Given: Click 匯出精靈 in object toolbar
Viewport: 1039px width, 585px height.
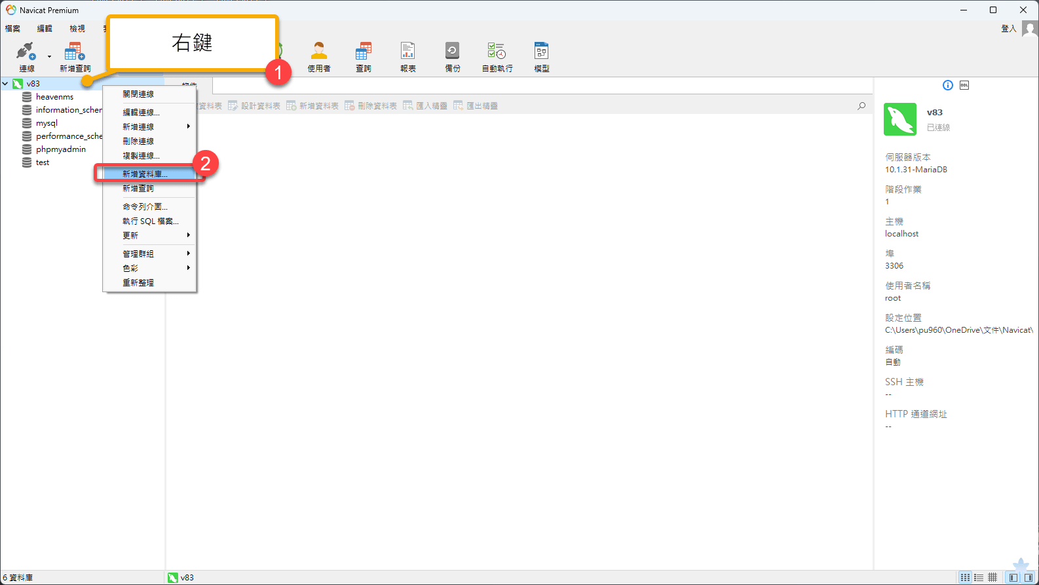Looking at the screenshot, I should click(476, 106).
